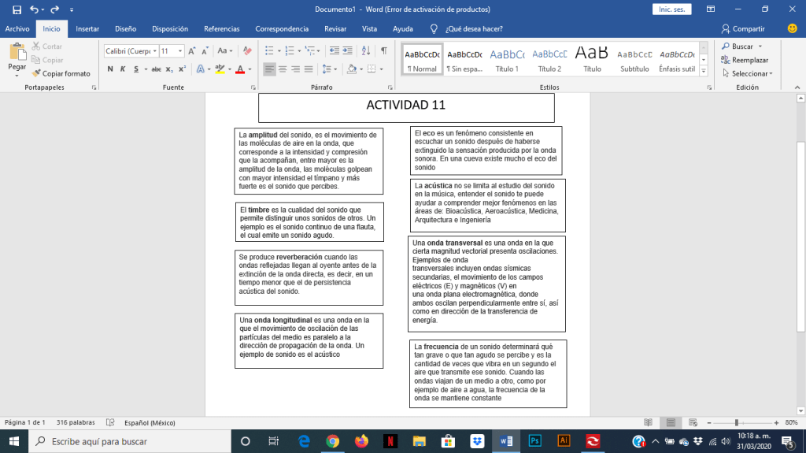The image size is (806, 453).
Task: Increase the paragraph indent
Action: pyautogui.click(x=349, y=50)
